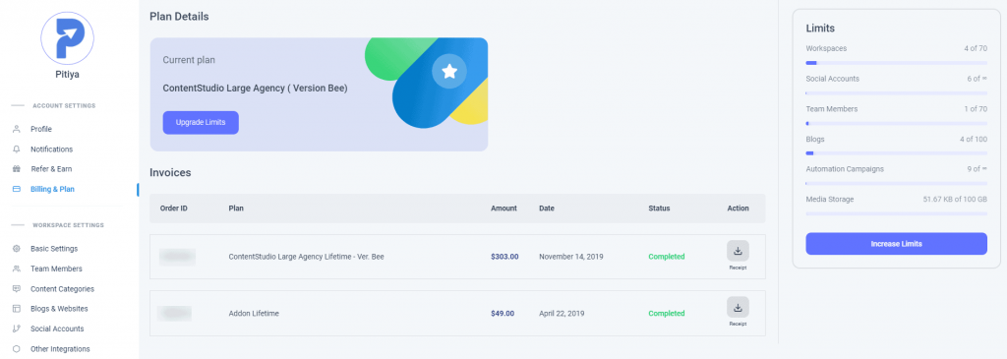Download receipt for Addon Lifetime invoice
1007x359 pixels.
tap(738, 308)
